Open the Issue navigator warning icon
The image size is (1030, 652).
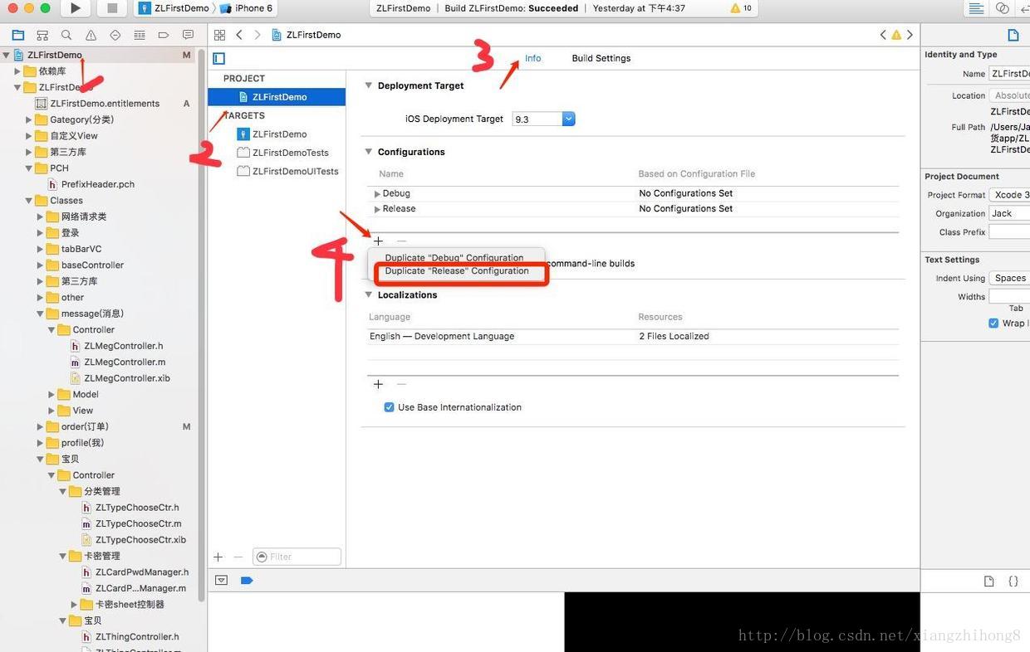point(91,35)
